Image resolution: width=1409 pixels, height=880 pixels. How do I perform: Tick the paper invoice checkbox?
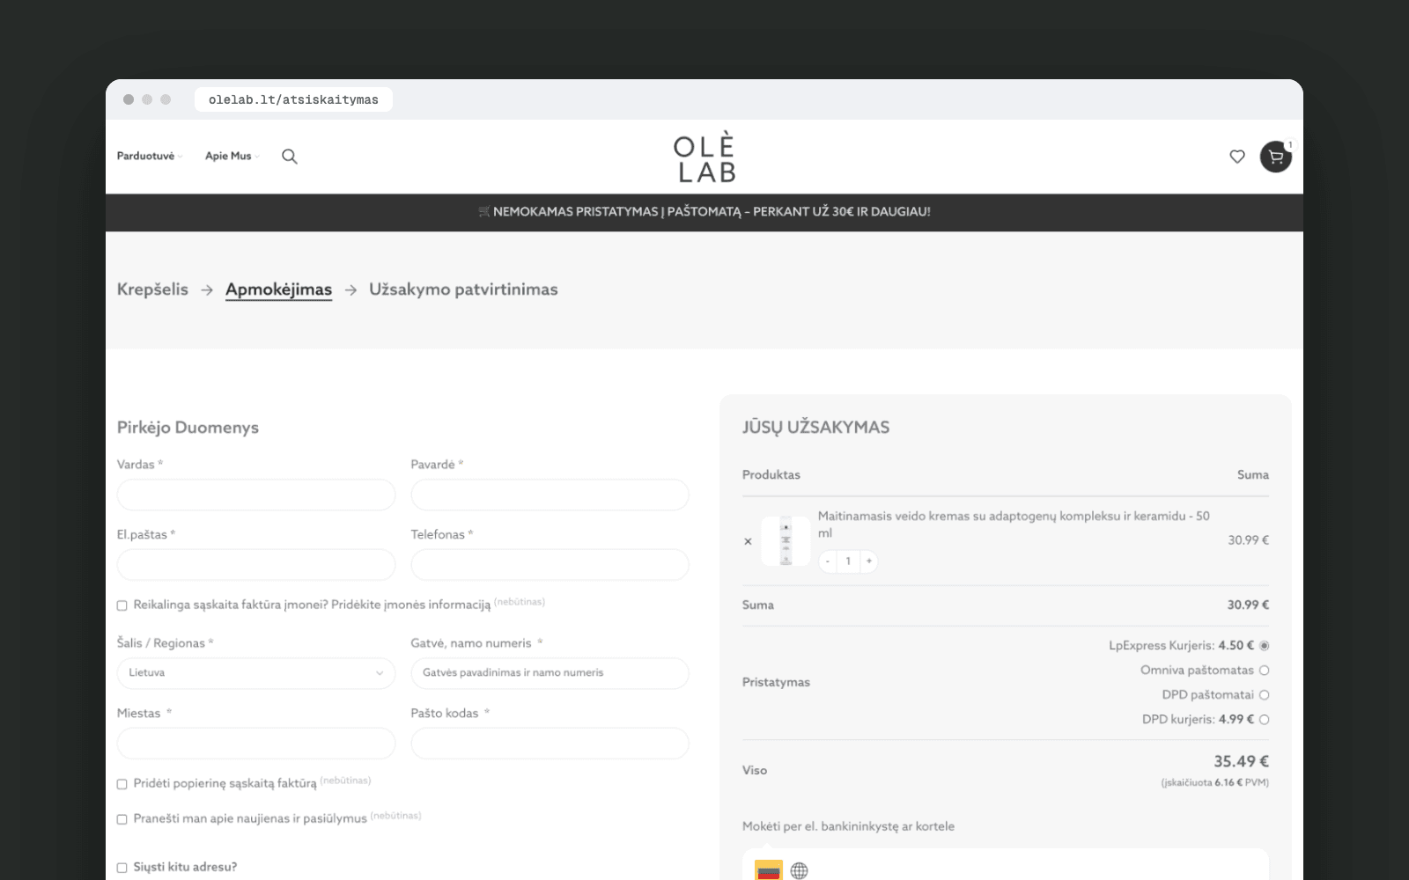[x=122, y=784]
